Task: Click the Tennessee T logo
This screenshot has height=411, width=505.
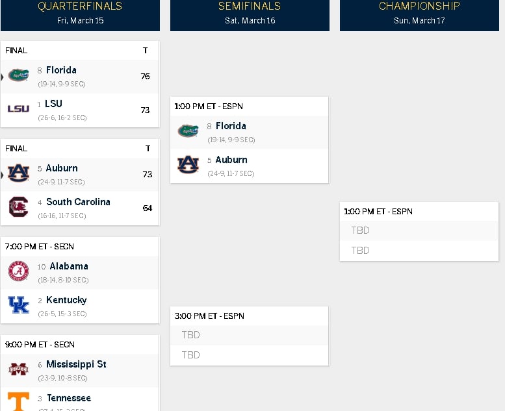Action: tap(18, 401)
